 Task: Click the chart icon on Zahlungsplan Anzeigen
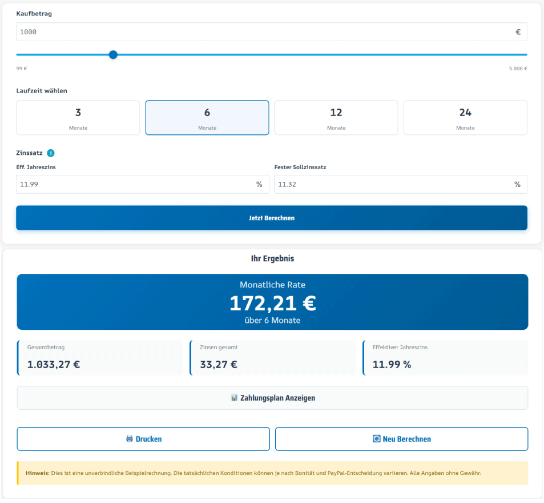[x=234, y=398]
